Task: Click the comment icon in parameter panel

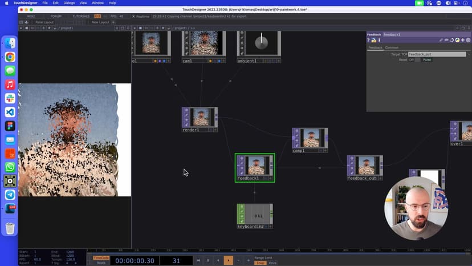Action: (446, 40)
